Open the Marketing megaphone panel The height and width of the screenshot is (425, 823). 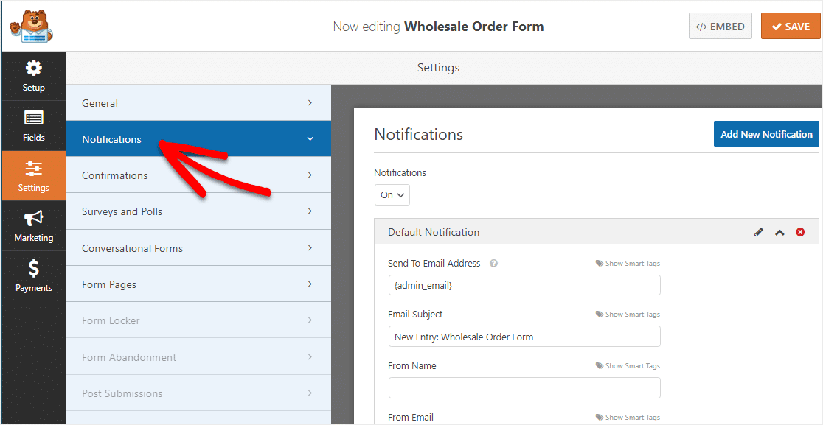pyautogui.click(x=34, y=226)
